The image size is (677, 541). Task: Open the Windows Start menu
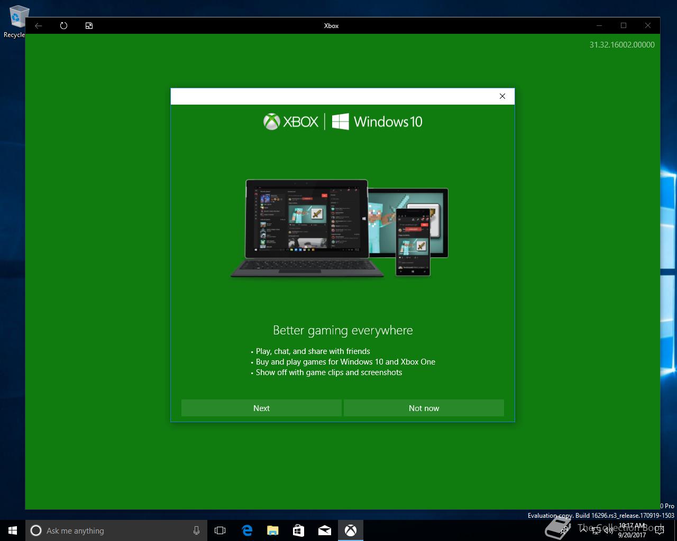point(13,530)
